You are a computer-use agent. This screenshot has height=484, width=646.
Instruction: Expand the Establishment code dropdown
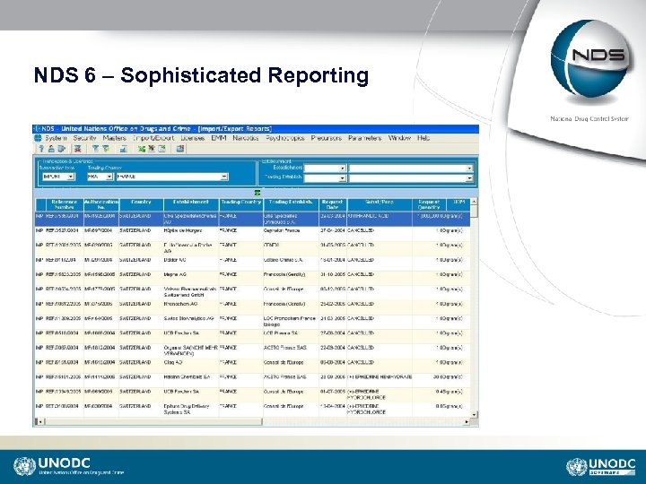343,169
